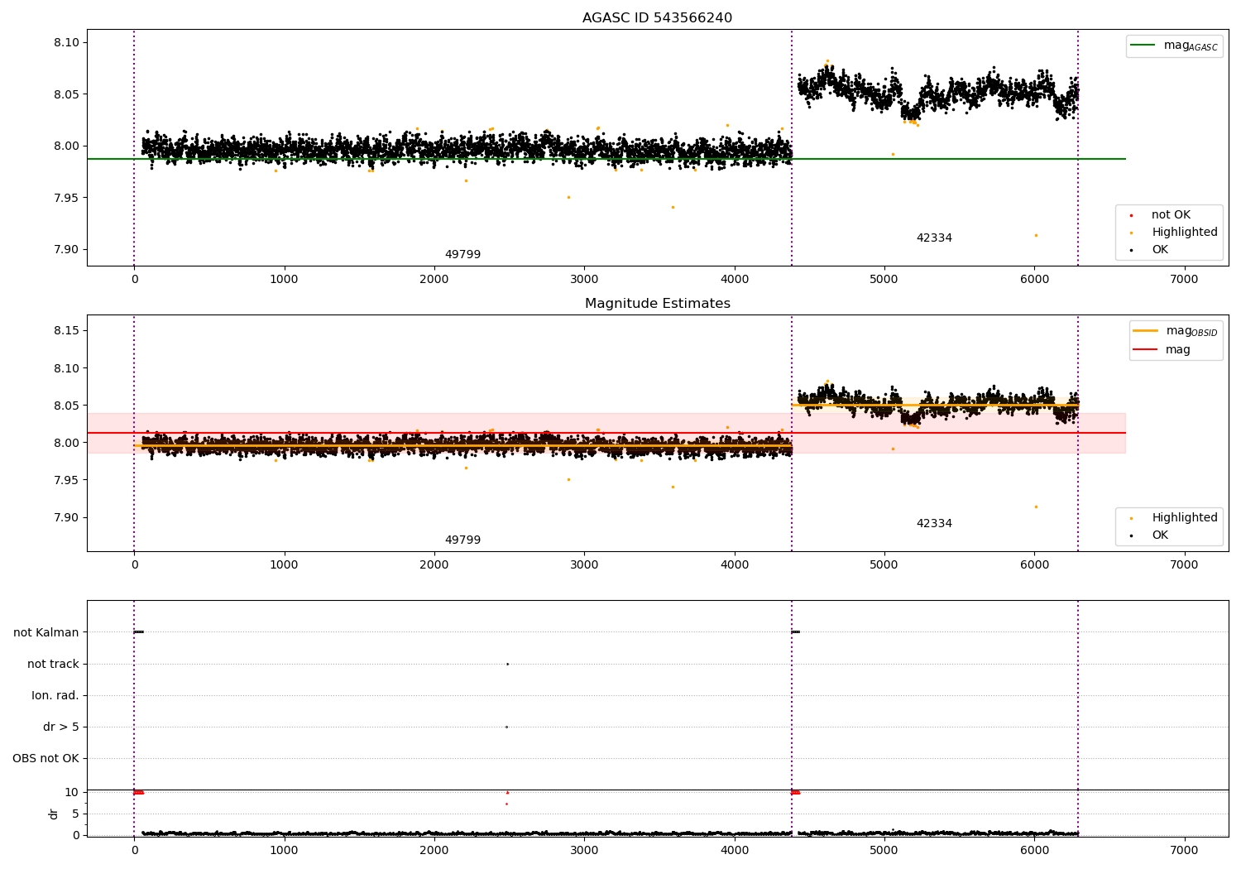
Task: Select the black 'OK' legend entry in top plot
Action: [x=1149, y=250]
